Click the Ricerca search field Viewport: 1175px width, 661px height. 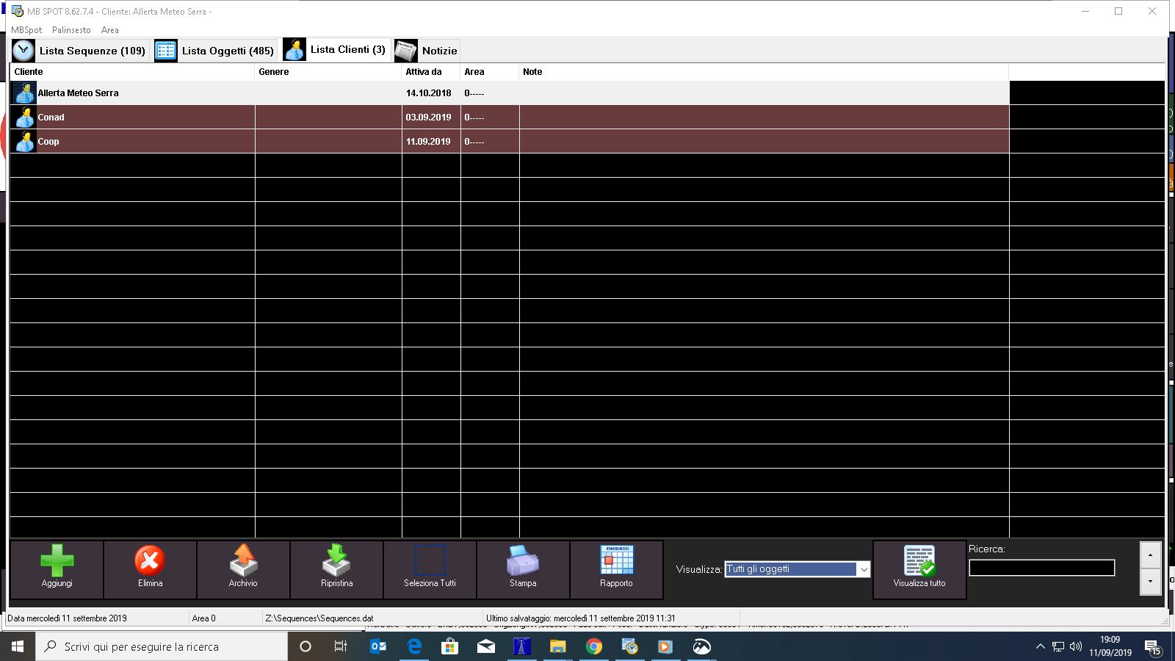click(1041, 568)
